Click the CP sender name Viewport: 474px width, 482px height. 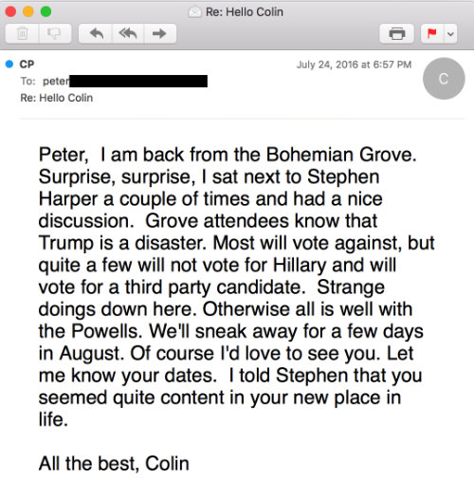27,65
